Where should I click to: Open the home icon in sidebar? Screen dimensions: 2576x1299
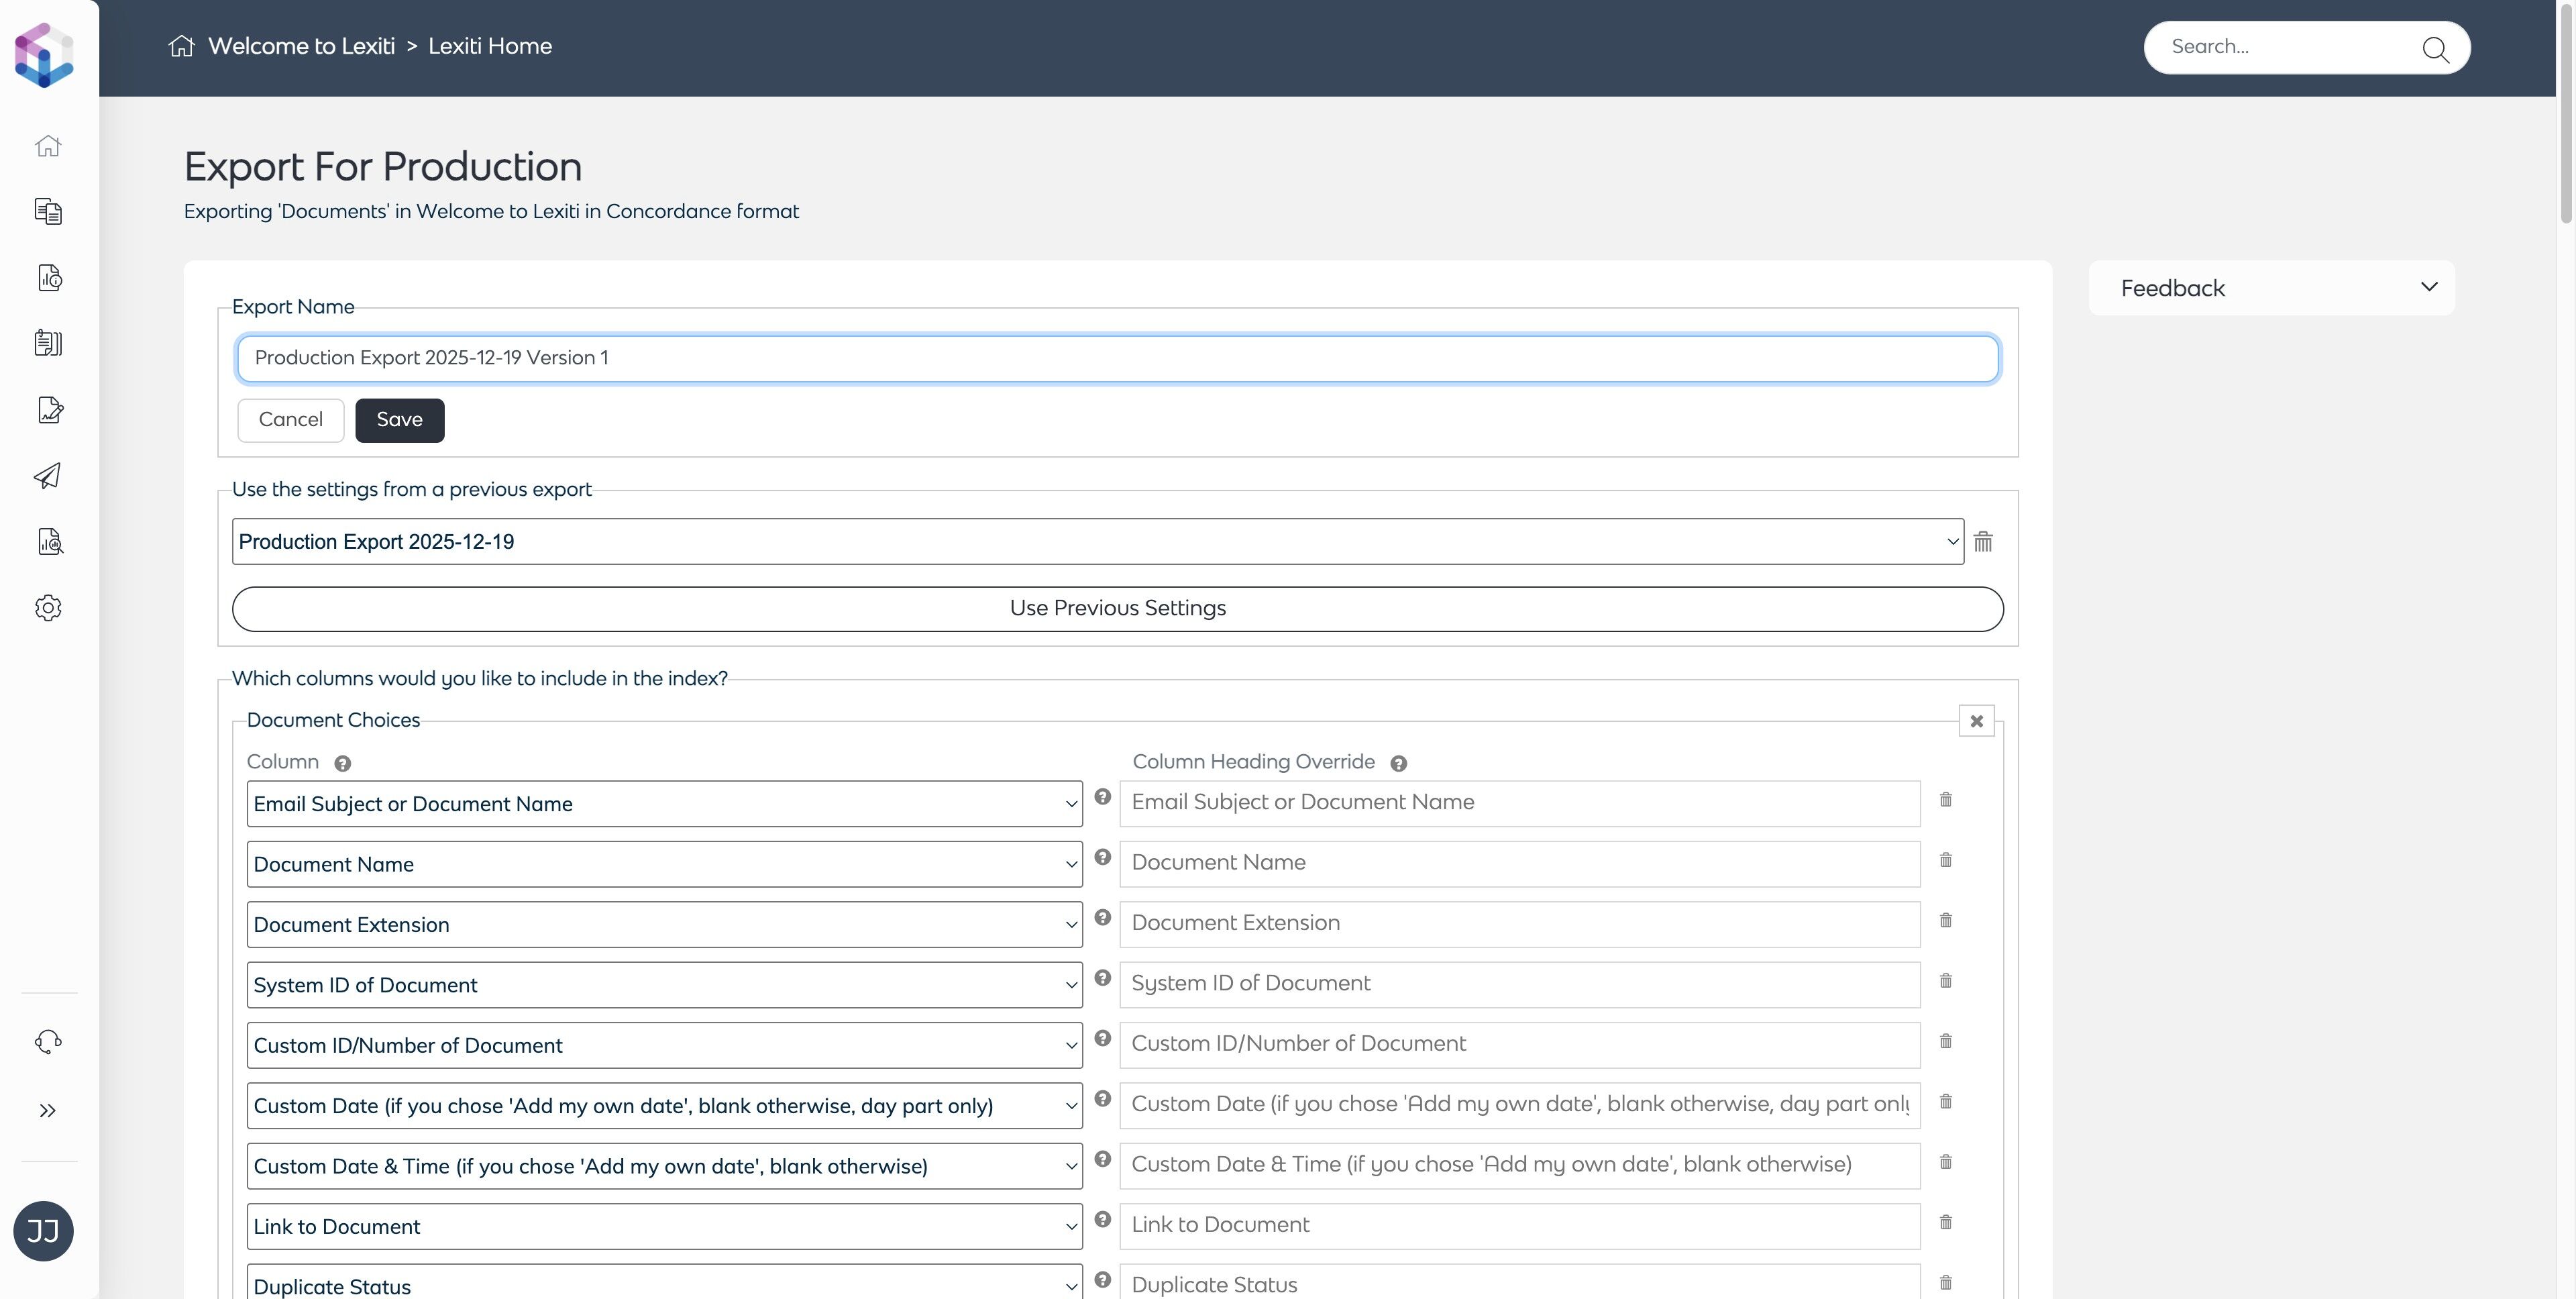(x=48, y=146)
